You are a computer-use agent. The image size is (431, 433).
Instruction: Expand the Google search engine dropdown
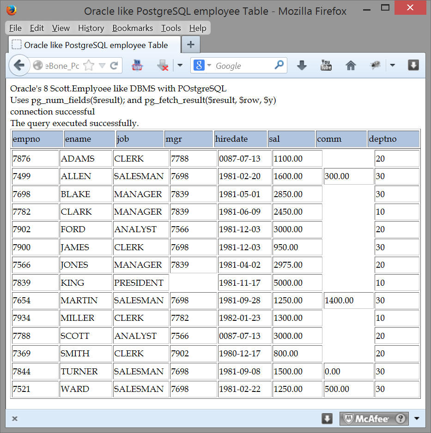[209, 66]
